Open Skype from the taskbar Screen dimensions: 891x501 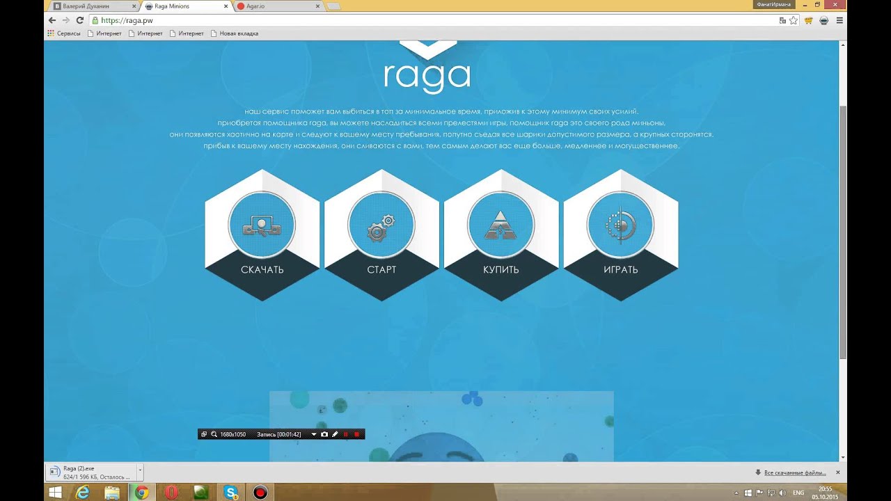[231, 493]
